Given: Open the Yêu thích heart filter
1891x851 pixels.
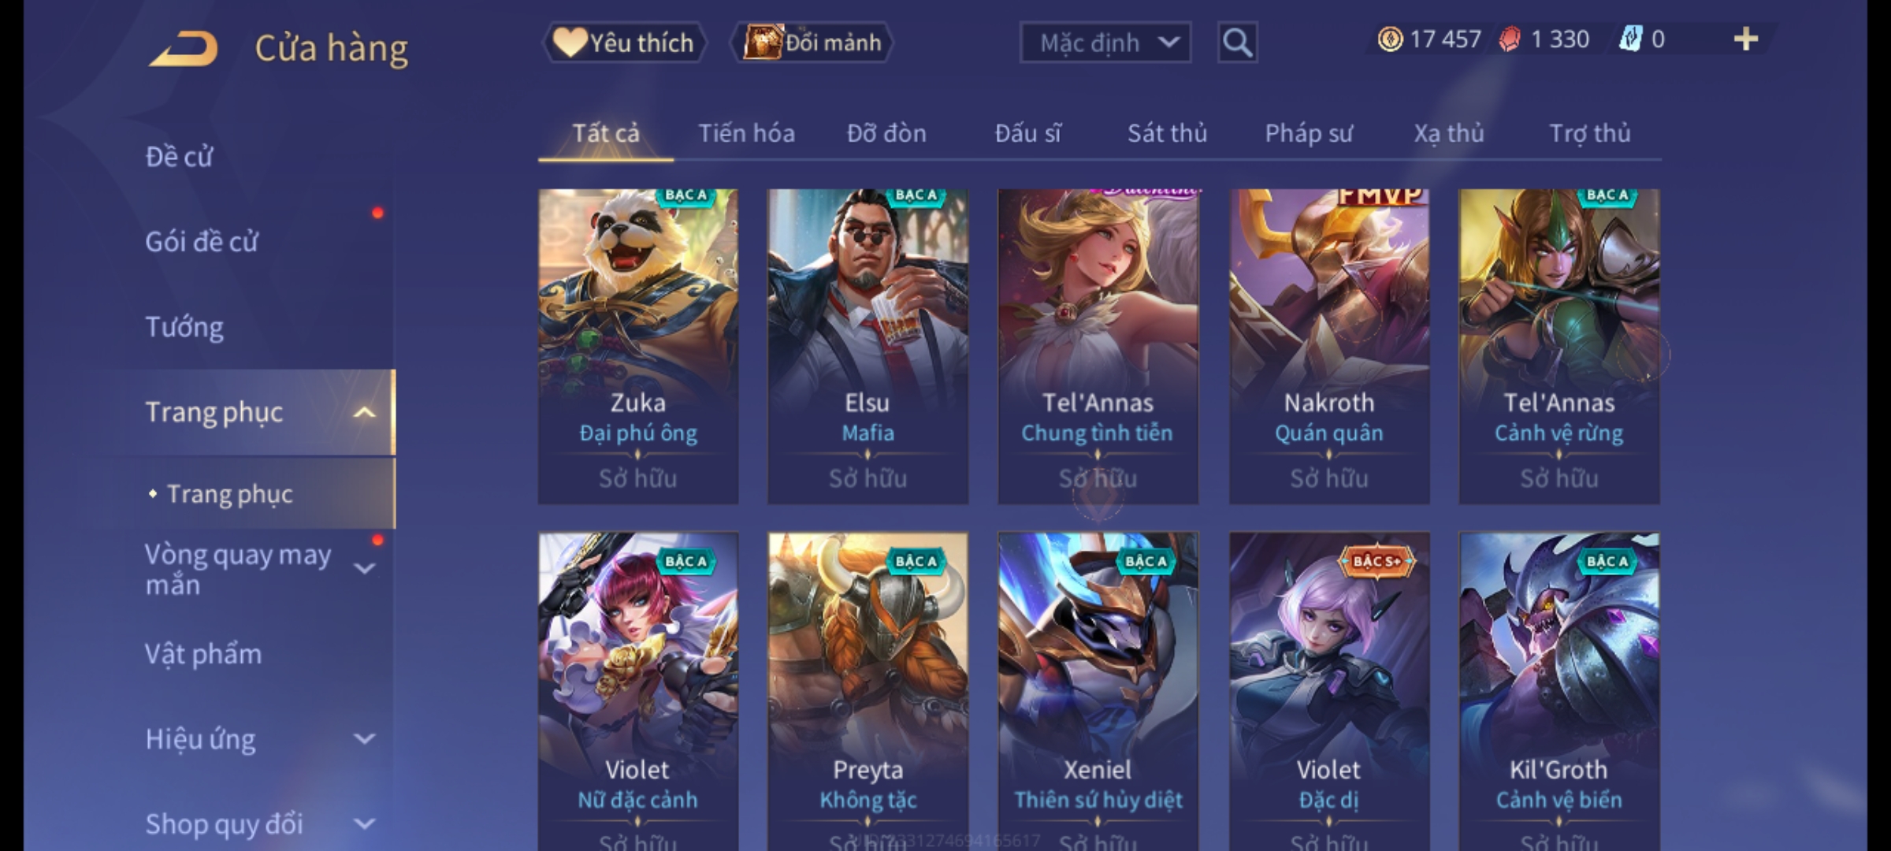Looking at the screenshot, I should (x=625, y=43).
